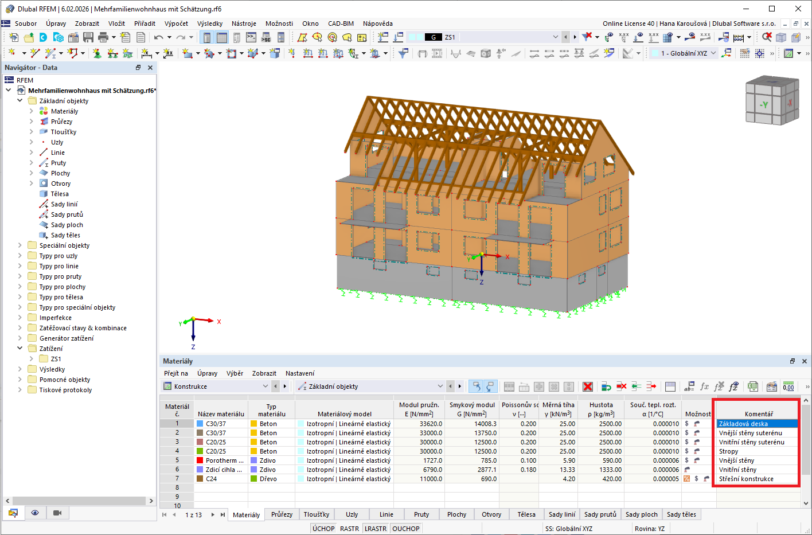Open the script console icon
The height and width of the screenshot is (535, 812).
coord(251,37)
